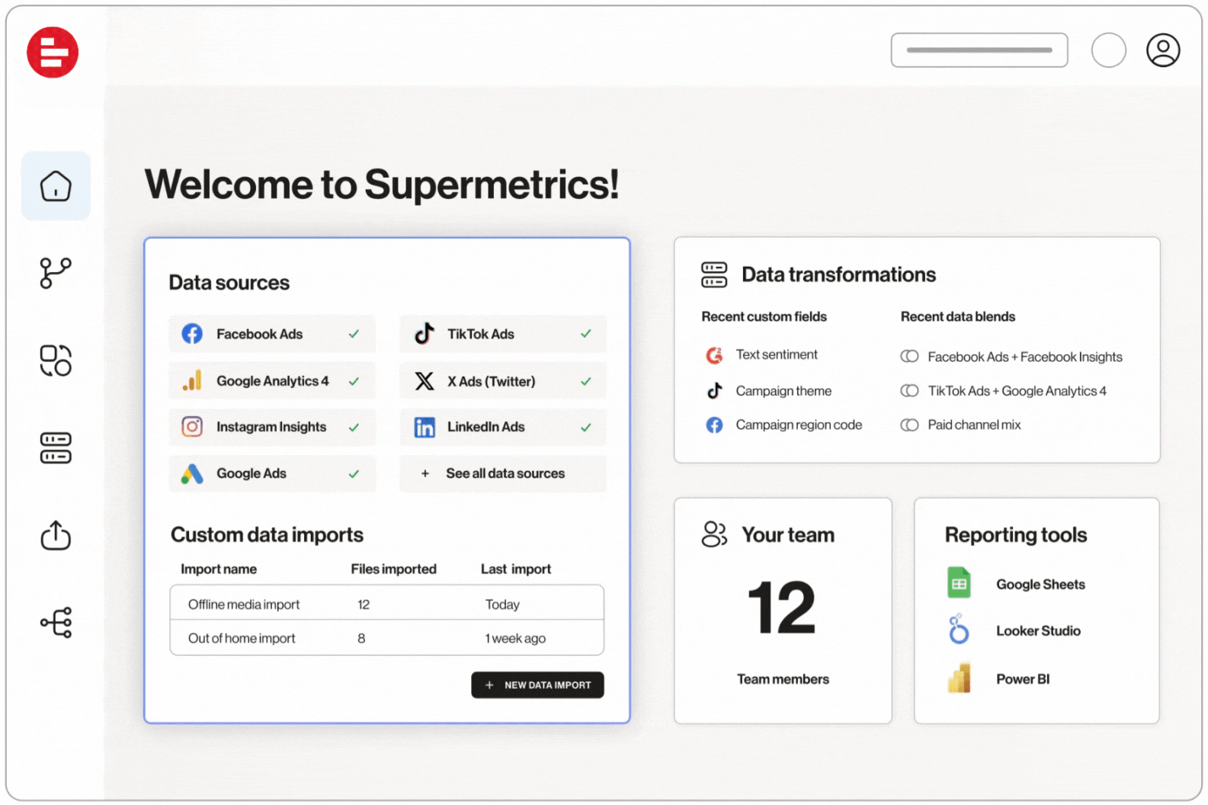Click the Power BI icon
1208x805 pixels.
click(959, 678)
